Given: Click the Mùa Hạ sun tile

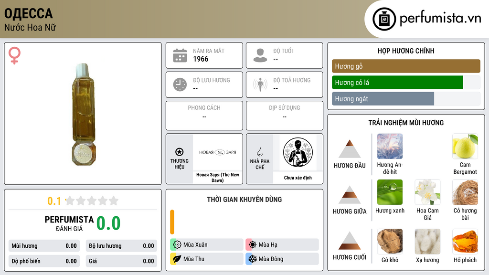Looking at the screenshot, I should [282, 244].
